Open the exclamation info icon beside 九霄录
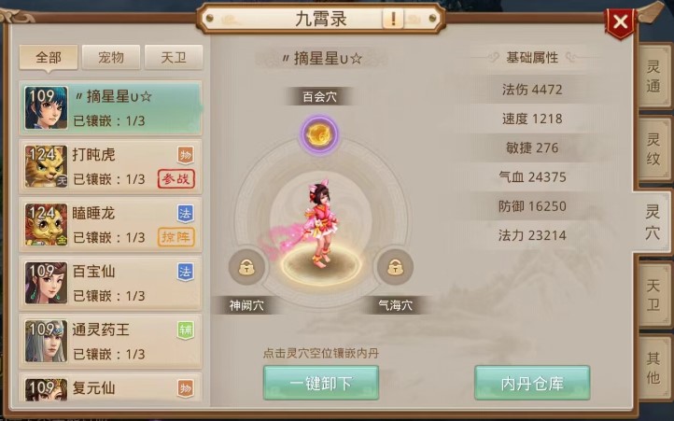Image resolution: width=674 pixels, height=421 pixels. pos(392,19)
